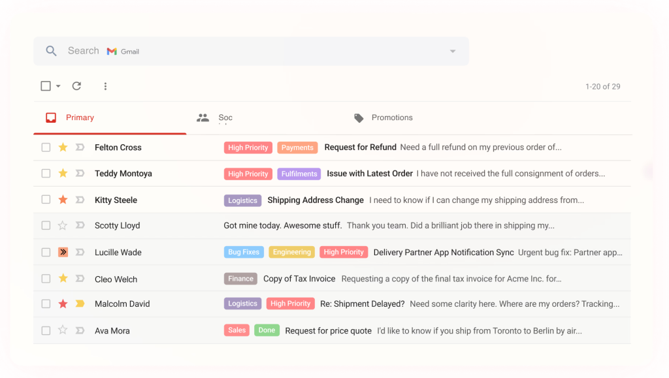Viewport: 669px width, 378px height.
Task: Click Logistics label on Kitty Steele email
Action: (243, 200)
